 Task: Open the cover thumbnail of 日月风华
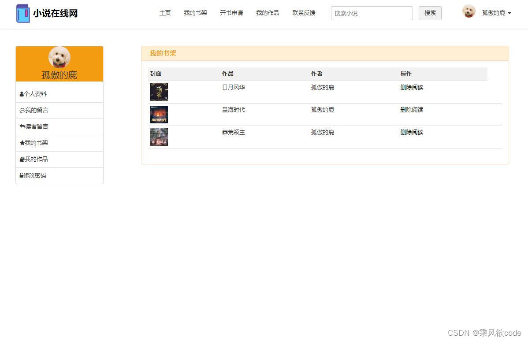pos(159,92)
